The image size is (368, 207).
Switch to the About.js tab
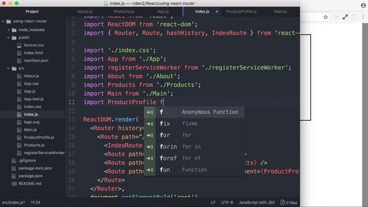(85, 11)
